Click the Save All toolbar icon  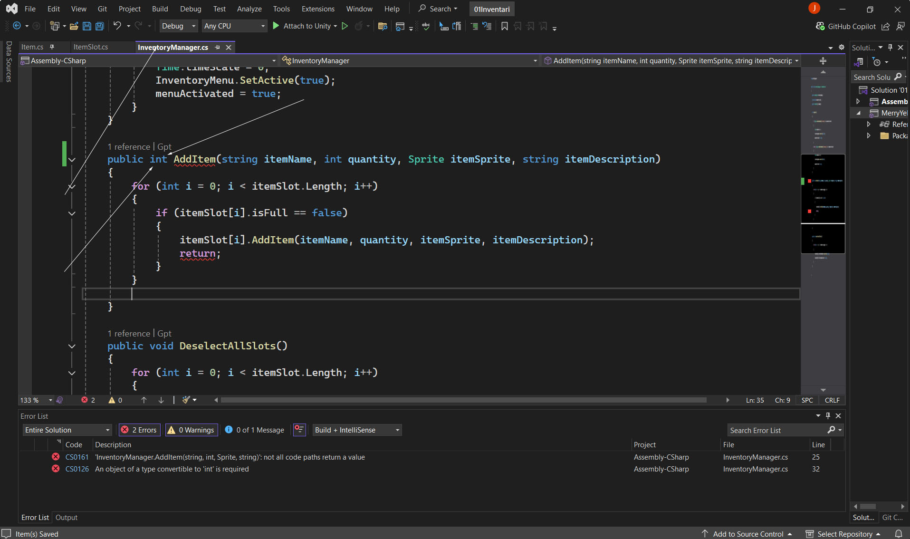pyautogui.click(x=100, y=26)
